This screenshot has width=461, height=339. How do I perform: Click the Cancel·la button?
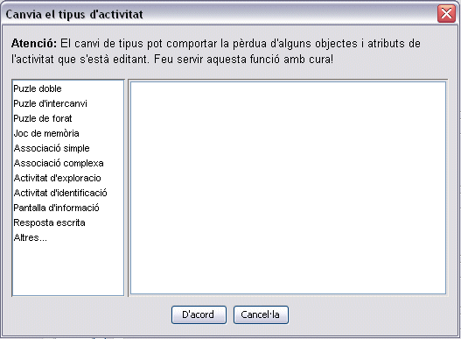tap(261, 314)
